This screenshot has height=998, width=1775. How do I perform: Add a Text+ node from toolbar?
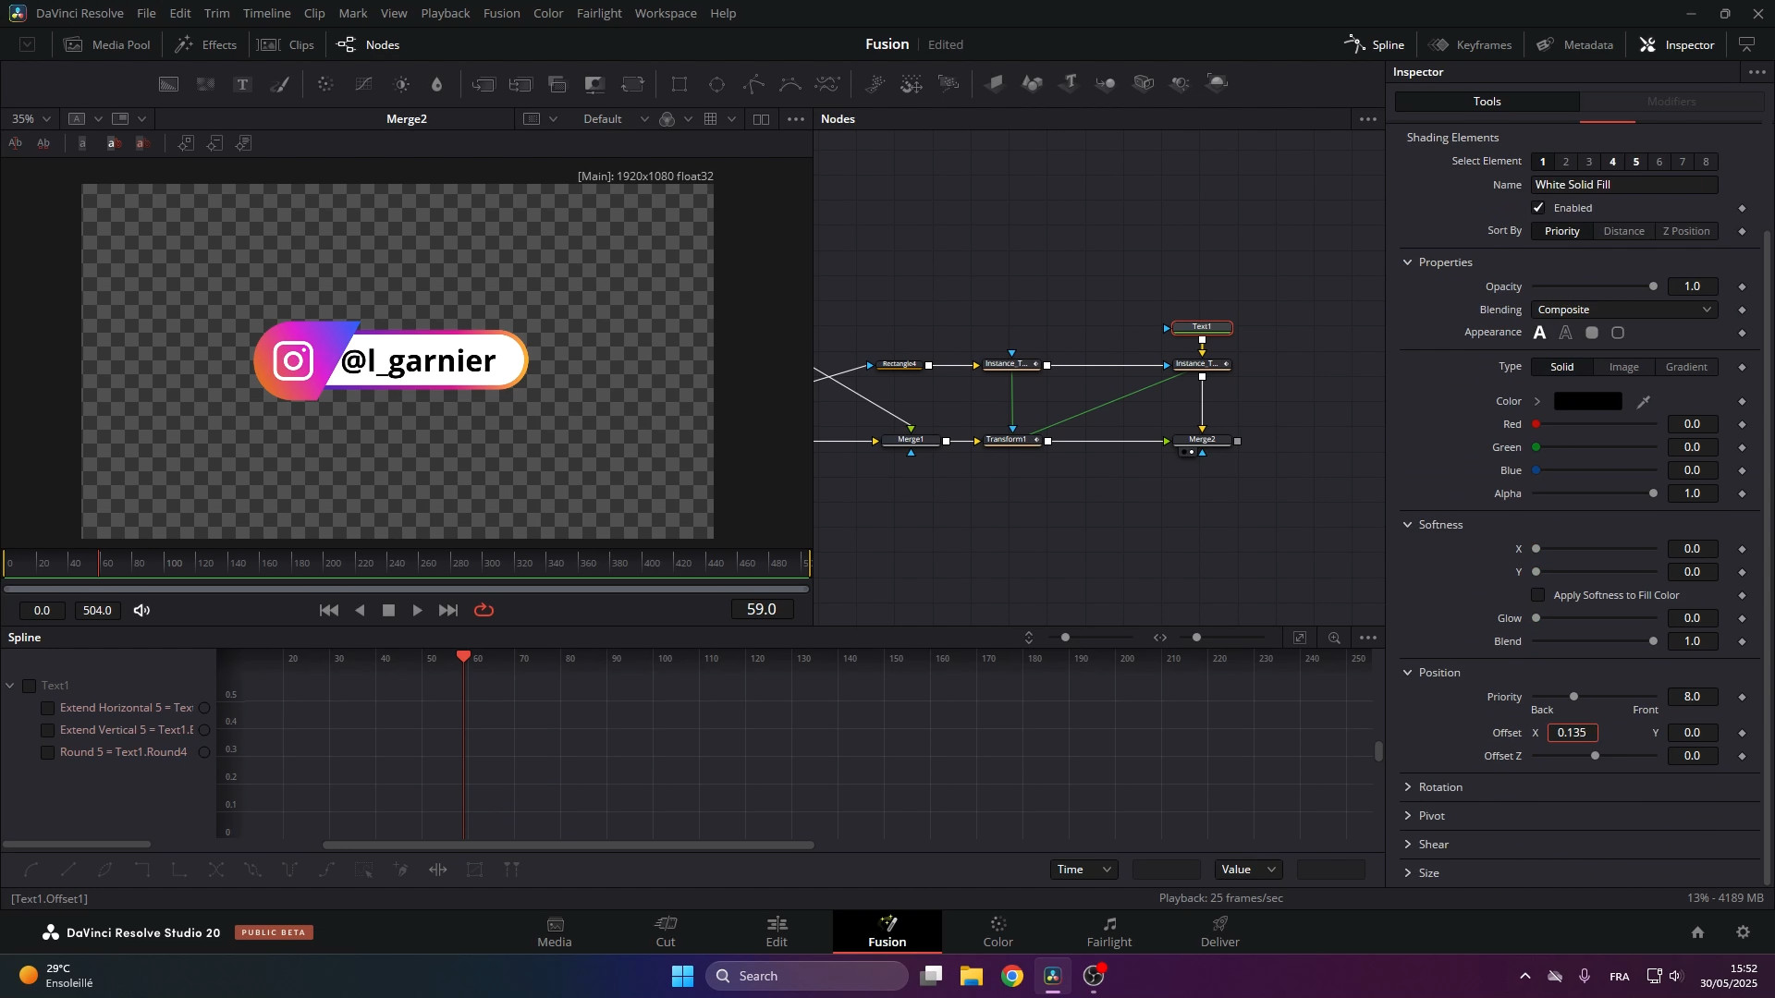(x=242, y=84)
